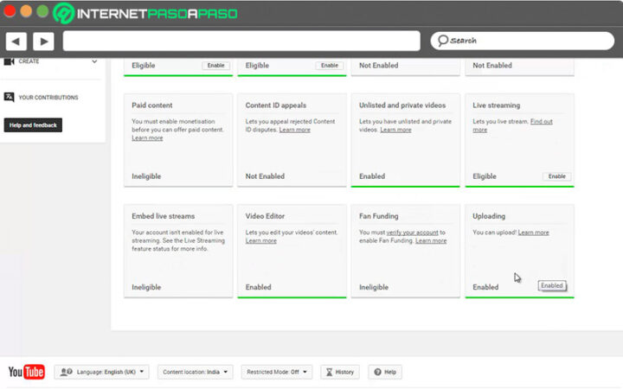Click the Your Contributions translate icon
The image size is (623, 389).
tap(10, 98)
